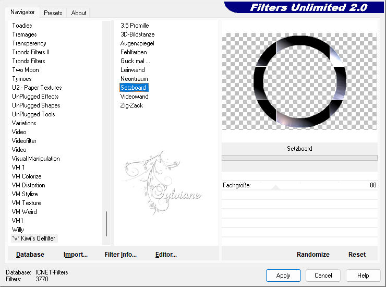Choose the Augenspiegel filter
386x287 pixels.
click(x=137, y=43)
